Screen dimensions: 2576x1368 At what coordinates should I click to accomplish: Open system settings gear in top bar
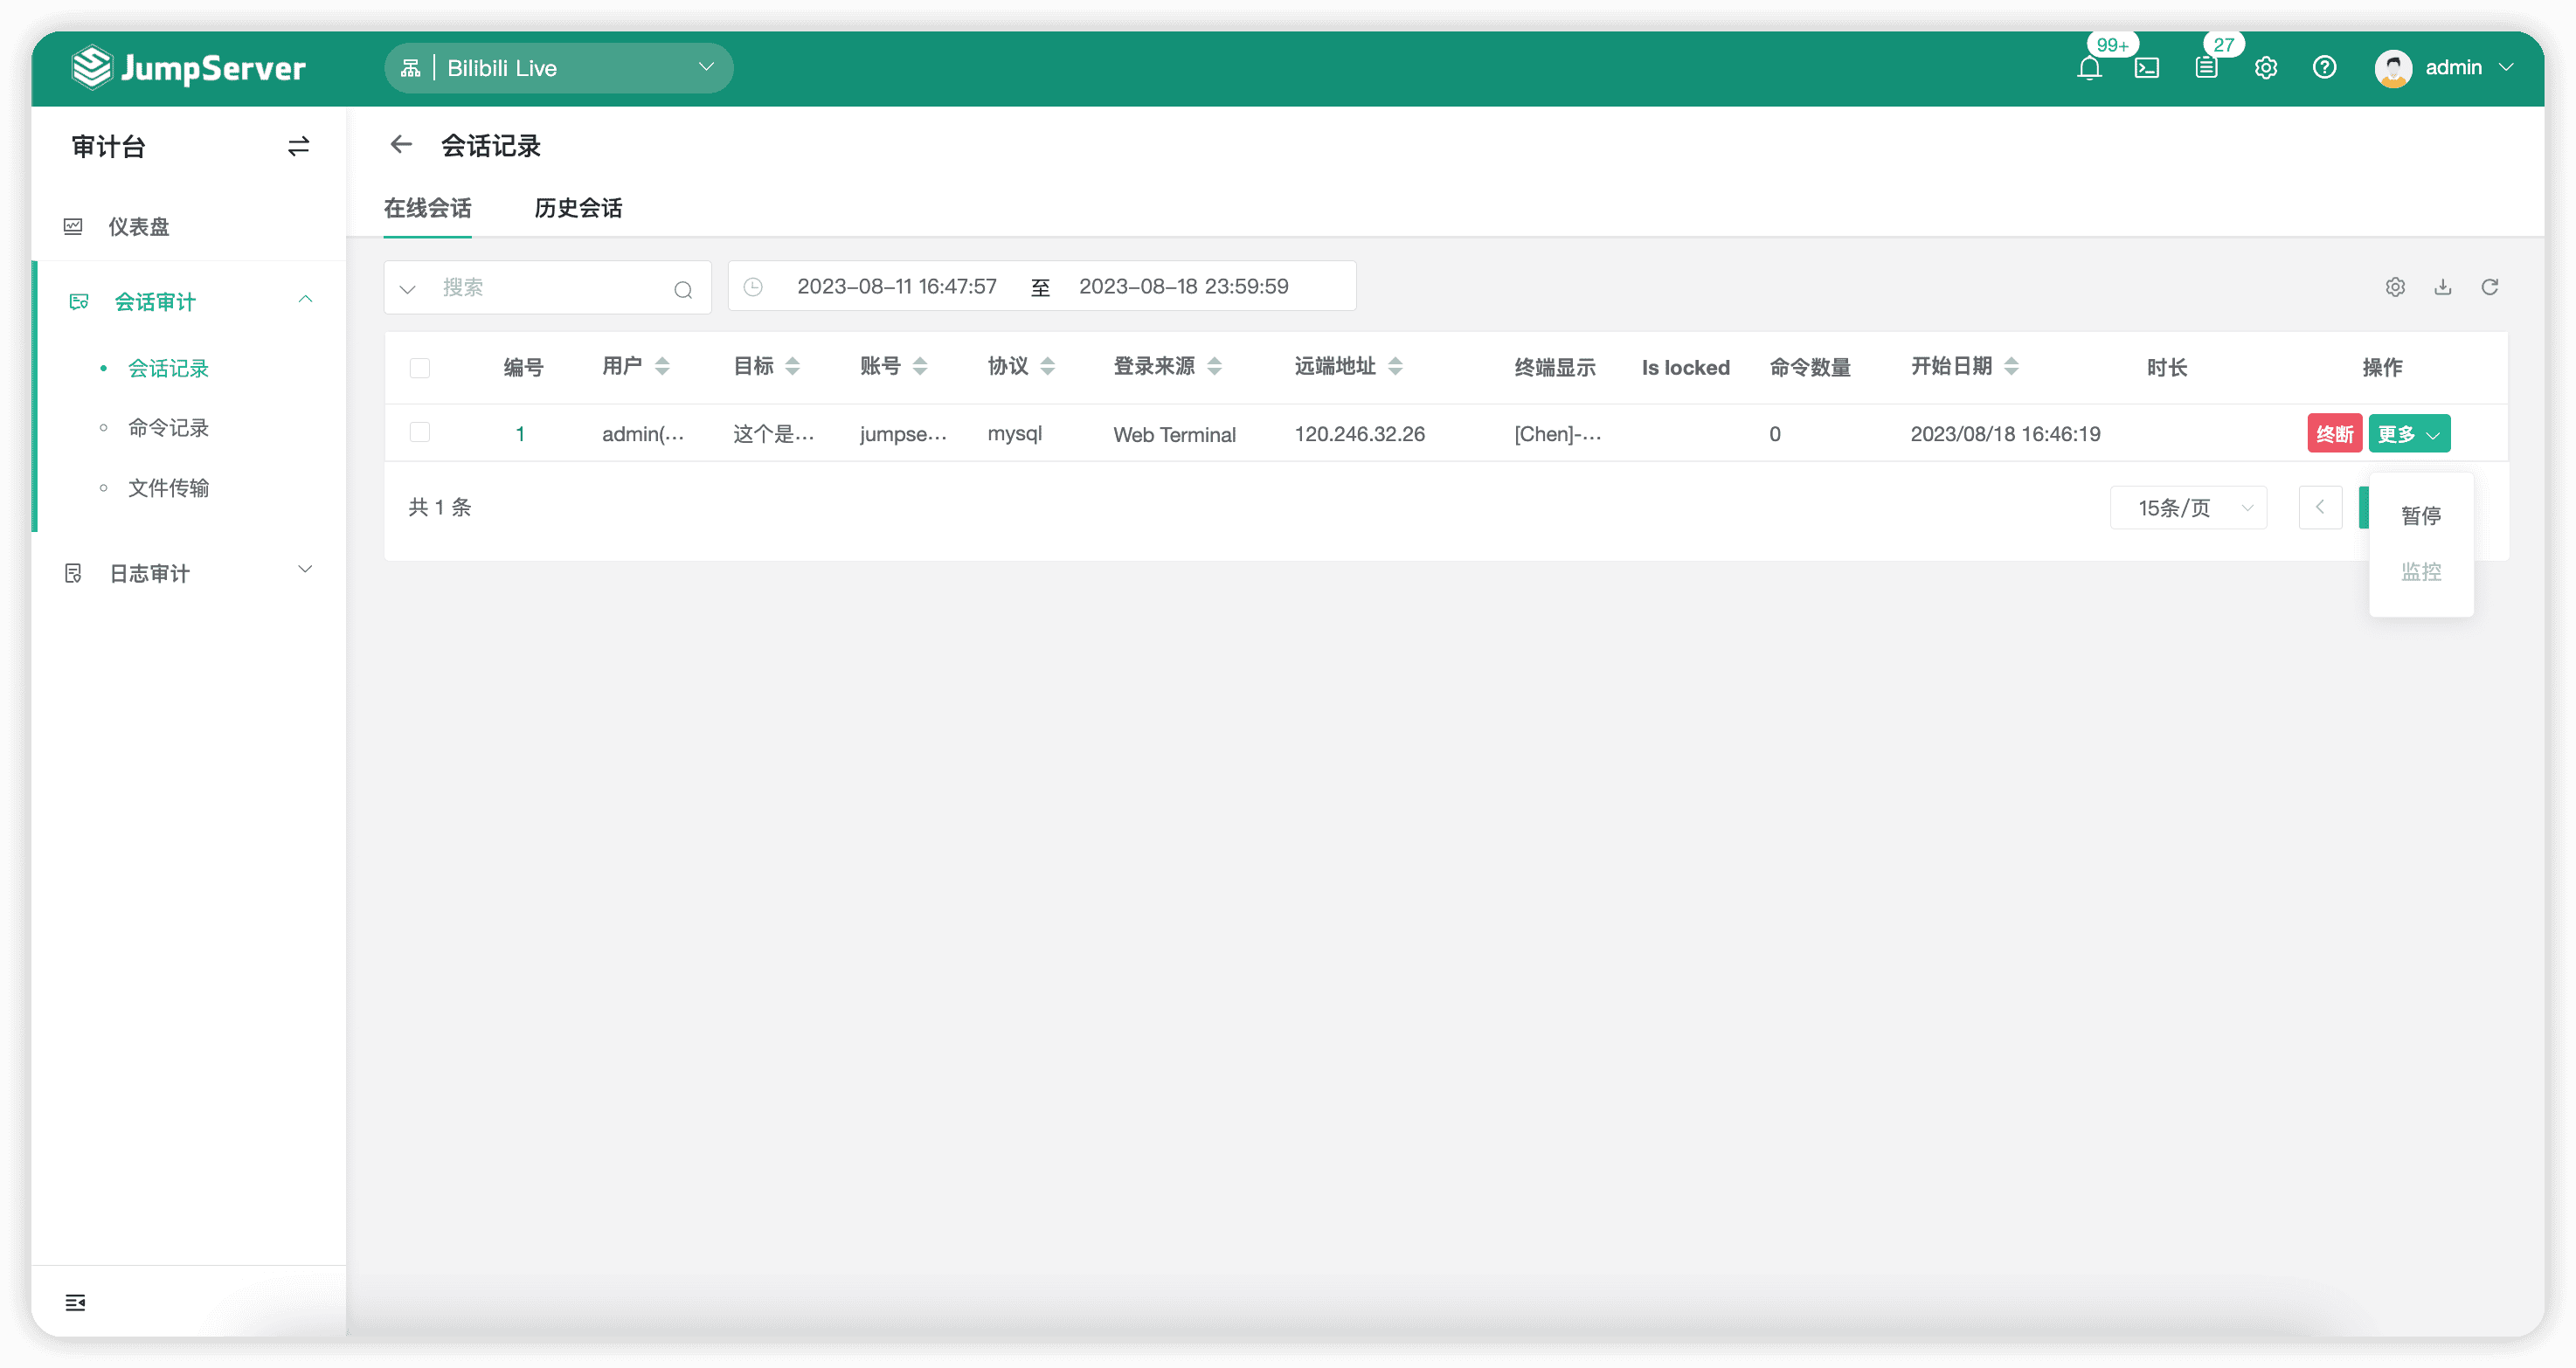point(2266,68)
